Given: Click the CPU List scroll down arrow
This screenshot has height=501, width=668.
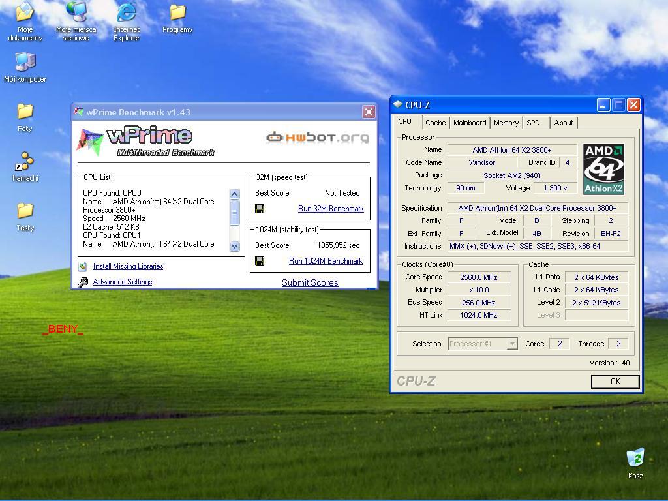Looking at the screenshot, I should click(x=234, y=246).
